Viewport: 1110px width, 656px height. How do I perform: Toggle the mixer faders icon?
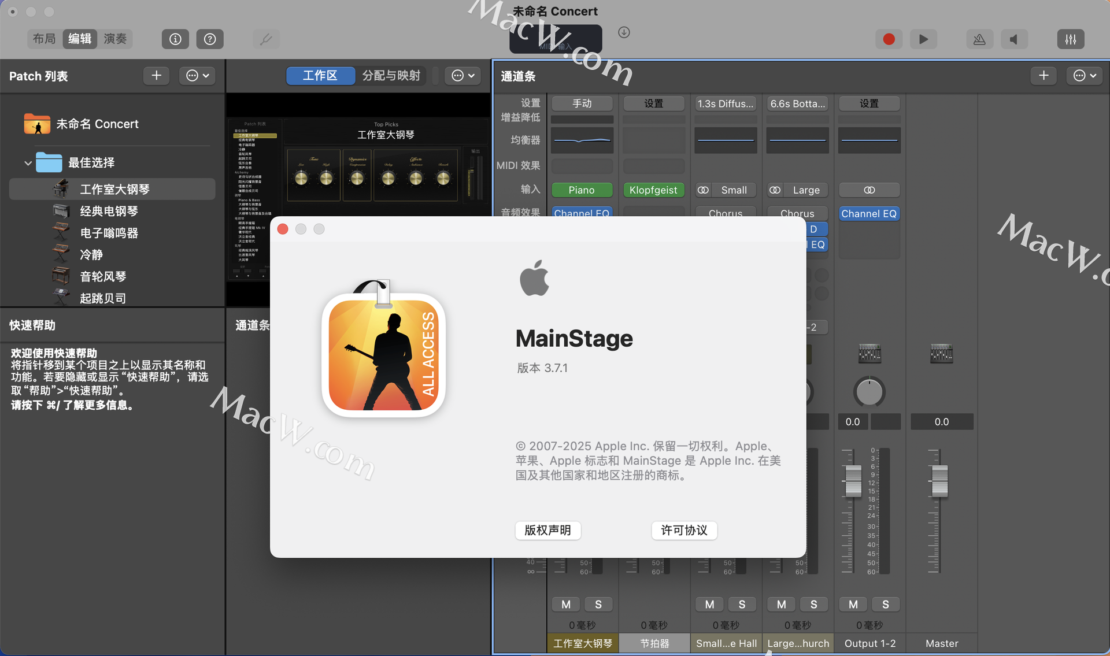click(1071, 39)
